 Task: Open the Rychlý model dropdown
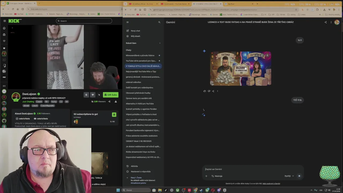pyautogui.click(x=289, y=176)
